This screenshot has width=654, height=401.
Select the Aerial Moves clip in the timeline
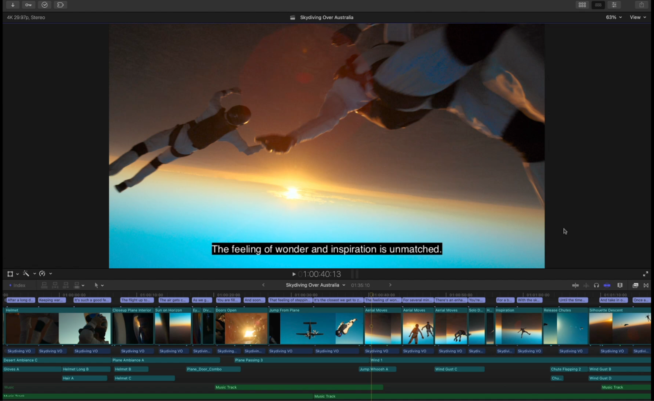coord(382,327)
